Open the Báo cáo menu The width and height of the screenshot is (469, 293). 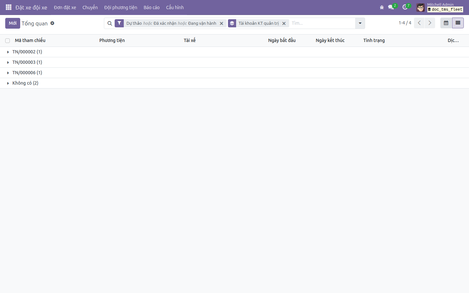click(x=151, y=7)
